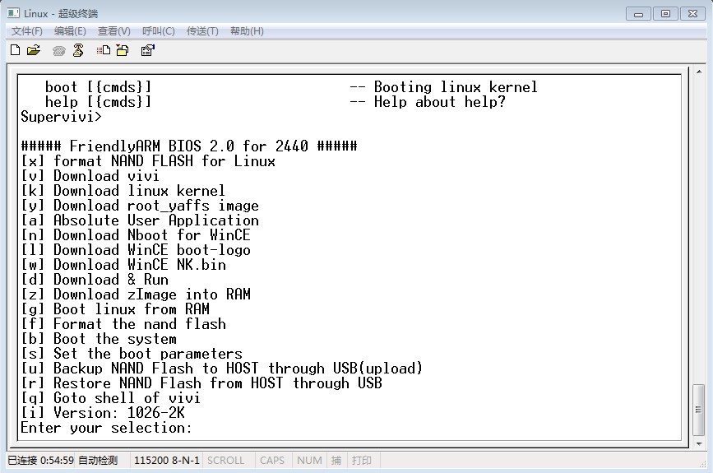Click the '[v] Download vivi' line
Viewport: 713px width, 473px height.
90,176
